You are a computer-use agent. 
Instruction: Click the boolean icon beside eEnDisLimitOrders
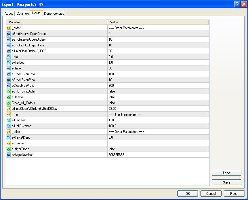click(9, 91)
